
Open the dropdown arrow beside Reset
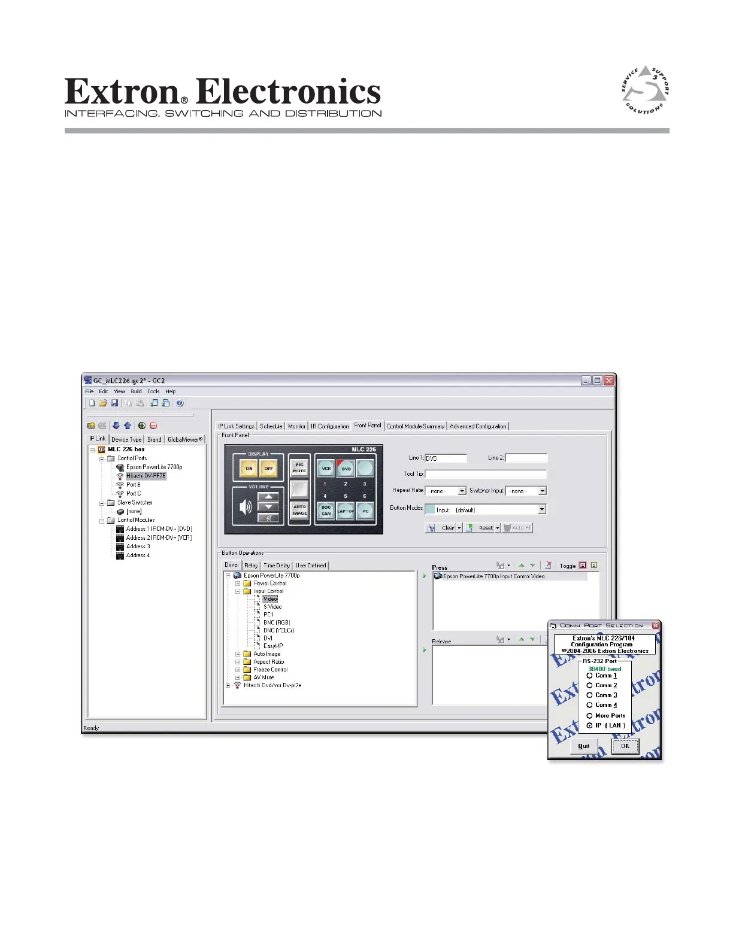pos(497,528)
